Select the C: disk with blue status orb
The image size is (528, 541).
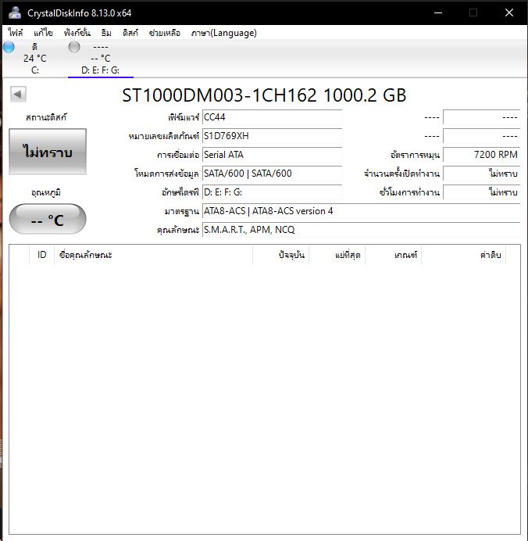pyautogui.click(x=9, y=47)
